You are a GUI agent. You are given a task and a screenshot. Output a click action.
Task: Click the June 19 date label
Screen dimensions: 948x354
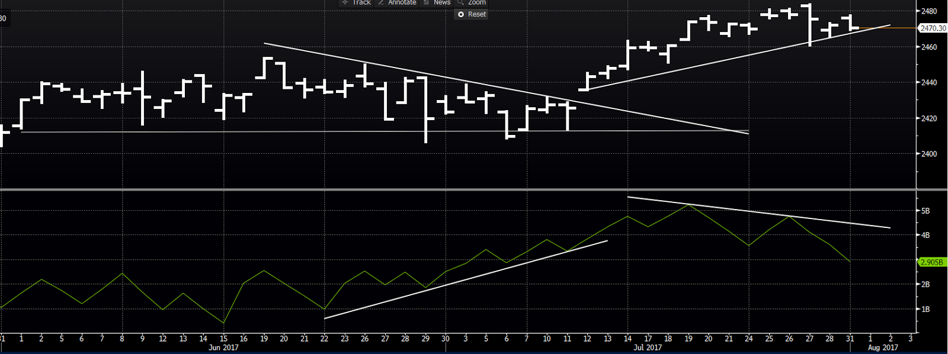point(264,339)
